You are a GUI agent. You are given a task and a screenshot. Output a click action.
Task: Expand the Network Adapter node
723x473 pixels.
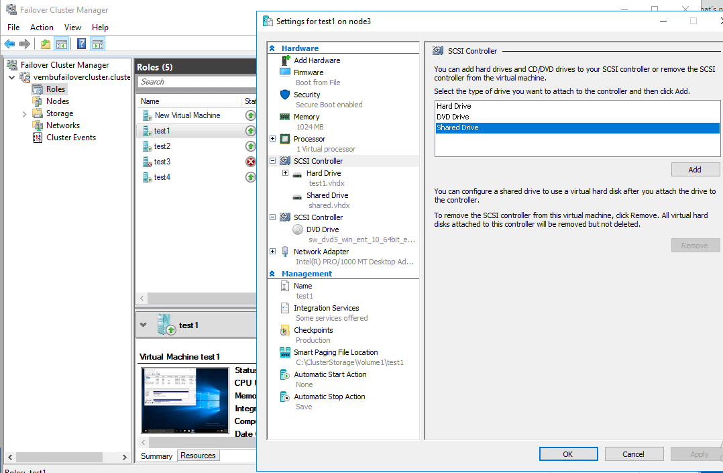coord(272,251)
